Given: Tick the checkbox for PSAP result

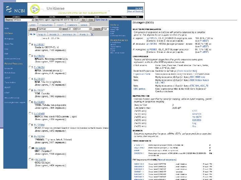Looking at the screenshot, I should 30,125.
